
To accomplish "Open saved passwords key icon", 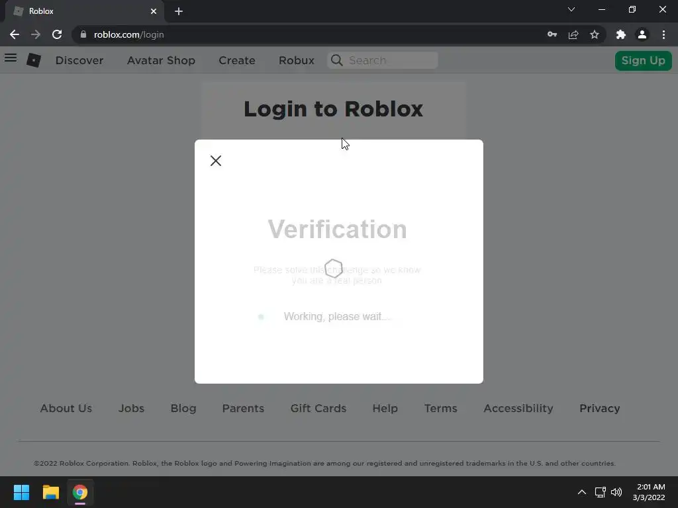I will [x=552, y=34].
